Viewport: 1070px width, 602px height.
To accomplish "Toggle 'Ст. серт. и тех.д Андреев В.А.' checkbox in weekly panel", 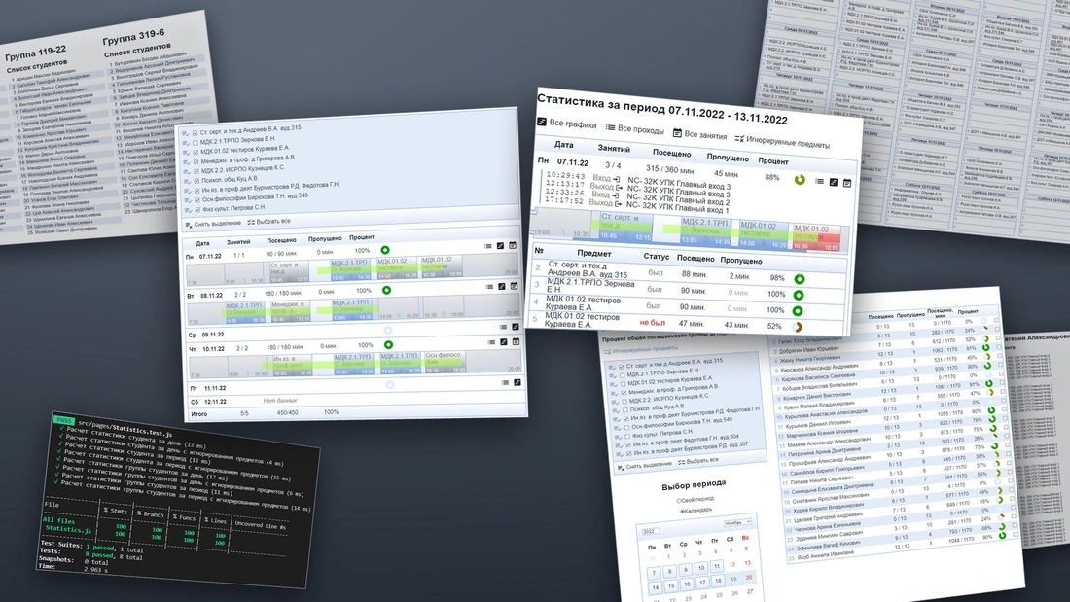I will pos(196,133).
